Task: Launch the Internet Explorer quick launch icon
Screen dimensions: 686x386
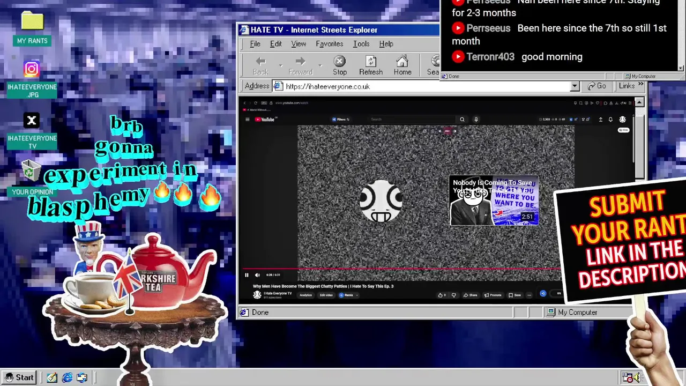Action: [x=67, y=377]
